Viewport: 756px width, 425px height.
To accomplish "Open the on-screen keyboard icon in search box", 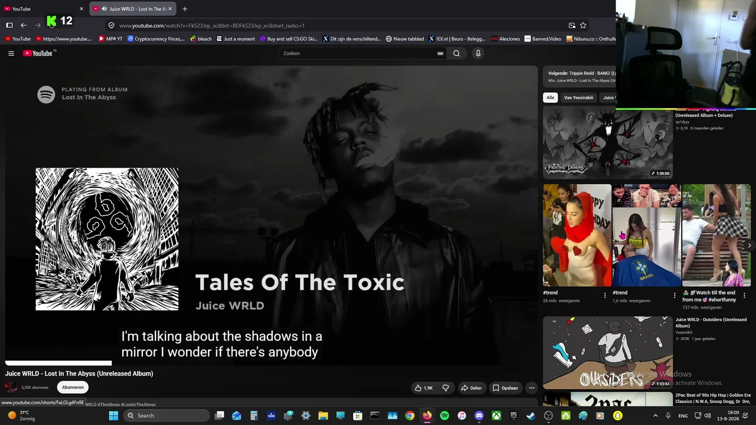I will pyautogui.click(x=440, y=53).
